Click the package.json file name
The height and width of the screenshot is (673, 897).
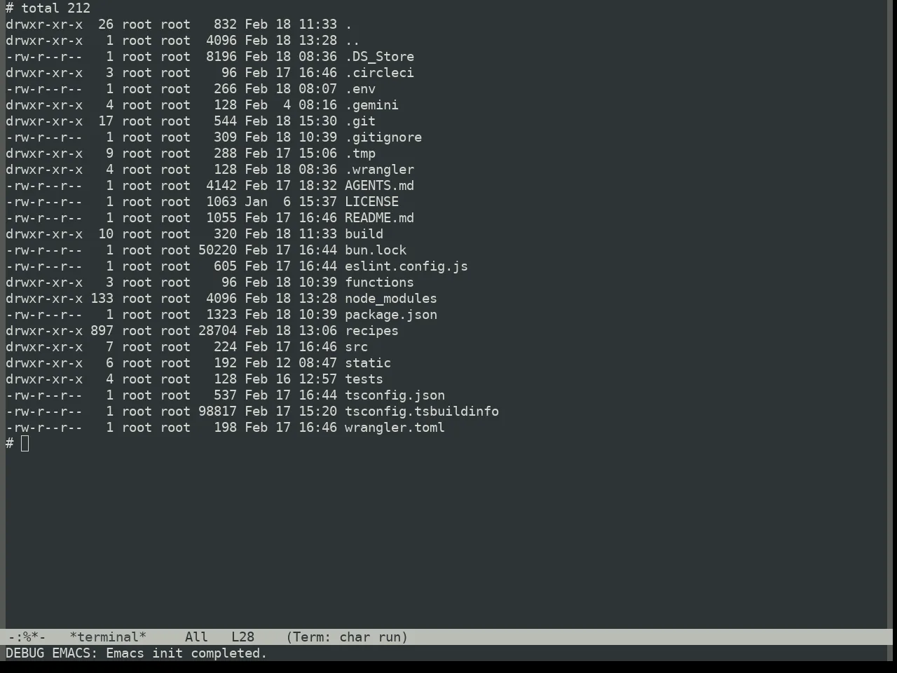pos(391,315)
